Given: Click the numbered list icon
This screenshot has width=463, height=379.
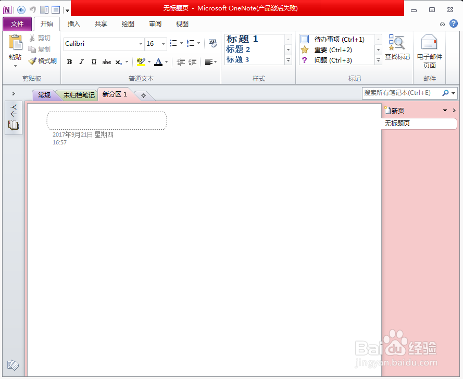Looking at the screenshot, I should 191,43.
